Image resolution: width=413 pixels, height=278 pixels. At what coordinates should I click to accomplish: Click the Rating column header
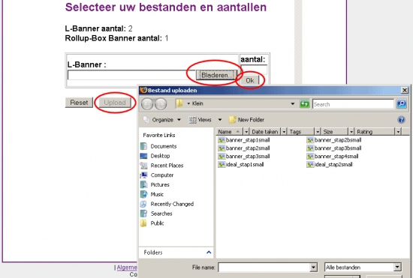point(375,132)
